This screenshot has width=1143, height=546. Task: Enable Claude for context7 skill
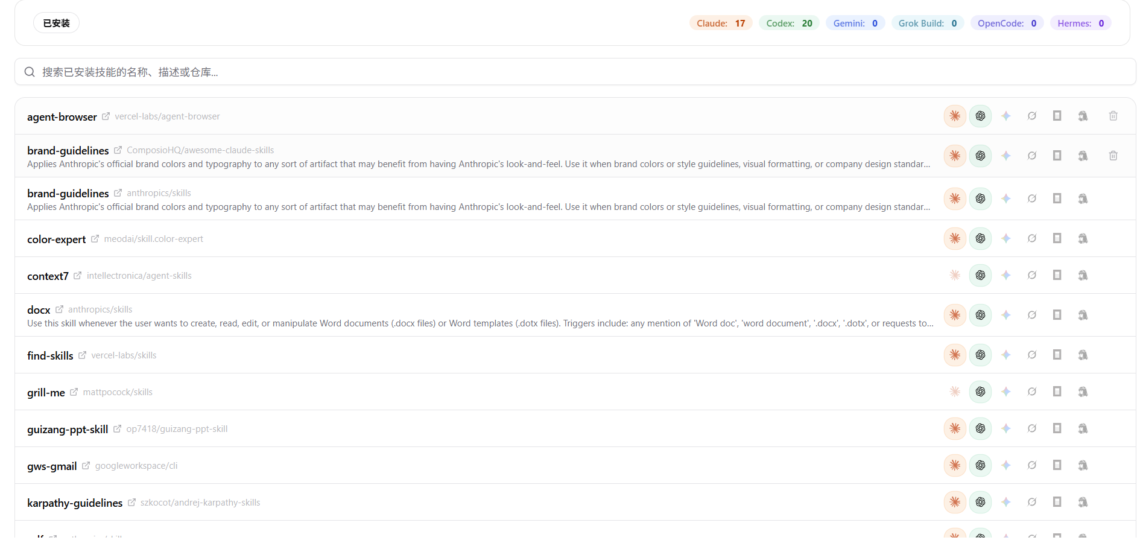pyautogui.click(x=955, y=275)
